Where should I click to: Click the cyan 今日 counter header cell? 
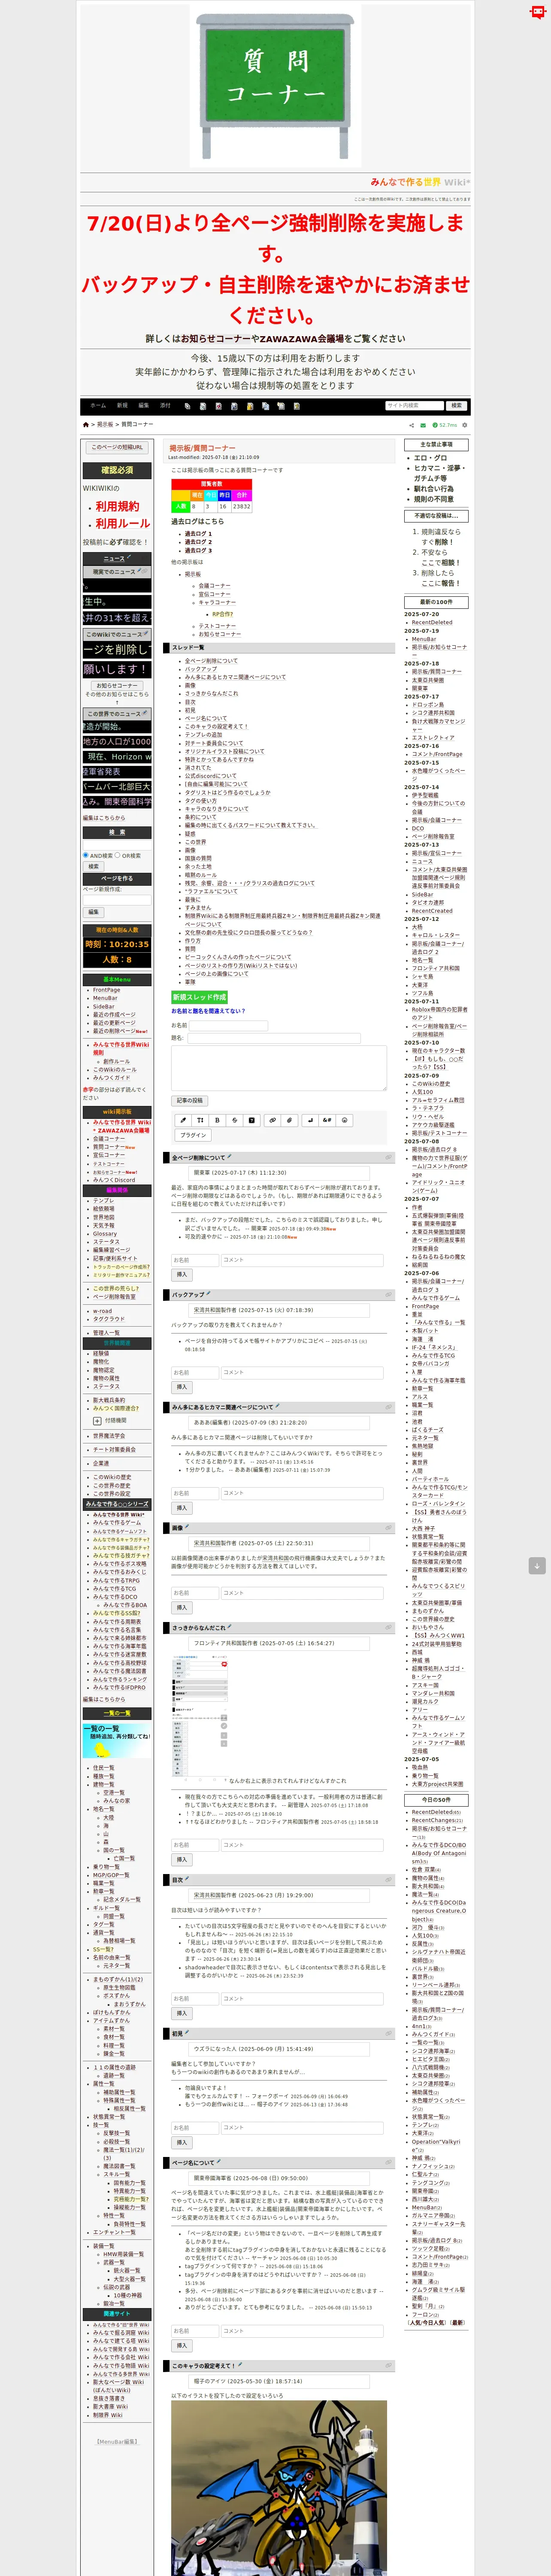[x=211, y=495]
